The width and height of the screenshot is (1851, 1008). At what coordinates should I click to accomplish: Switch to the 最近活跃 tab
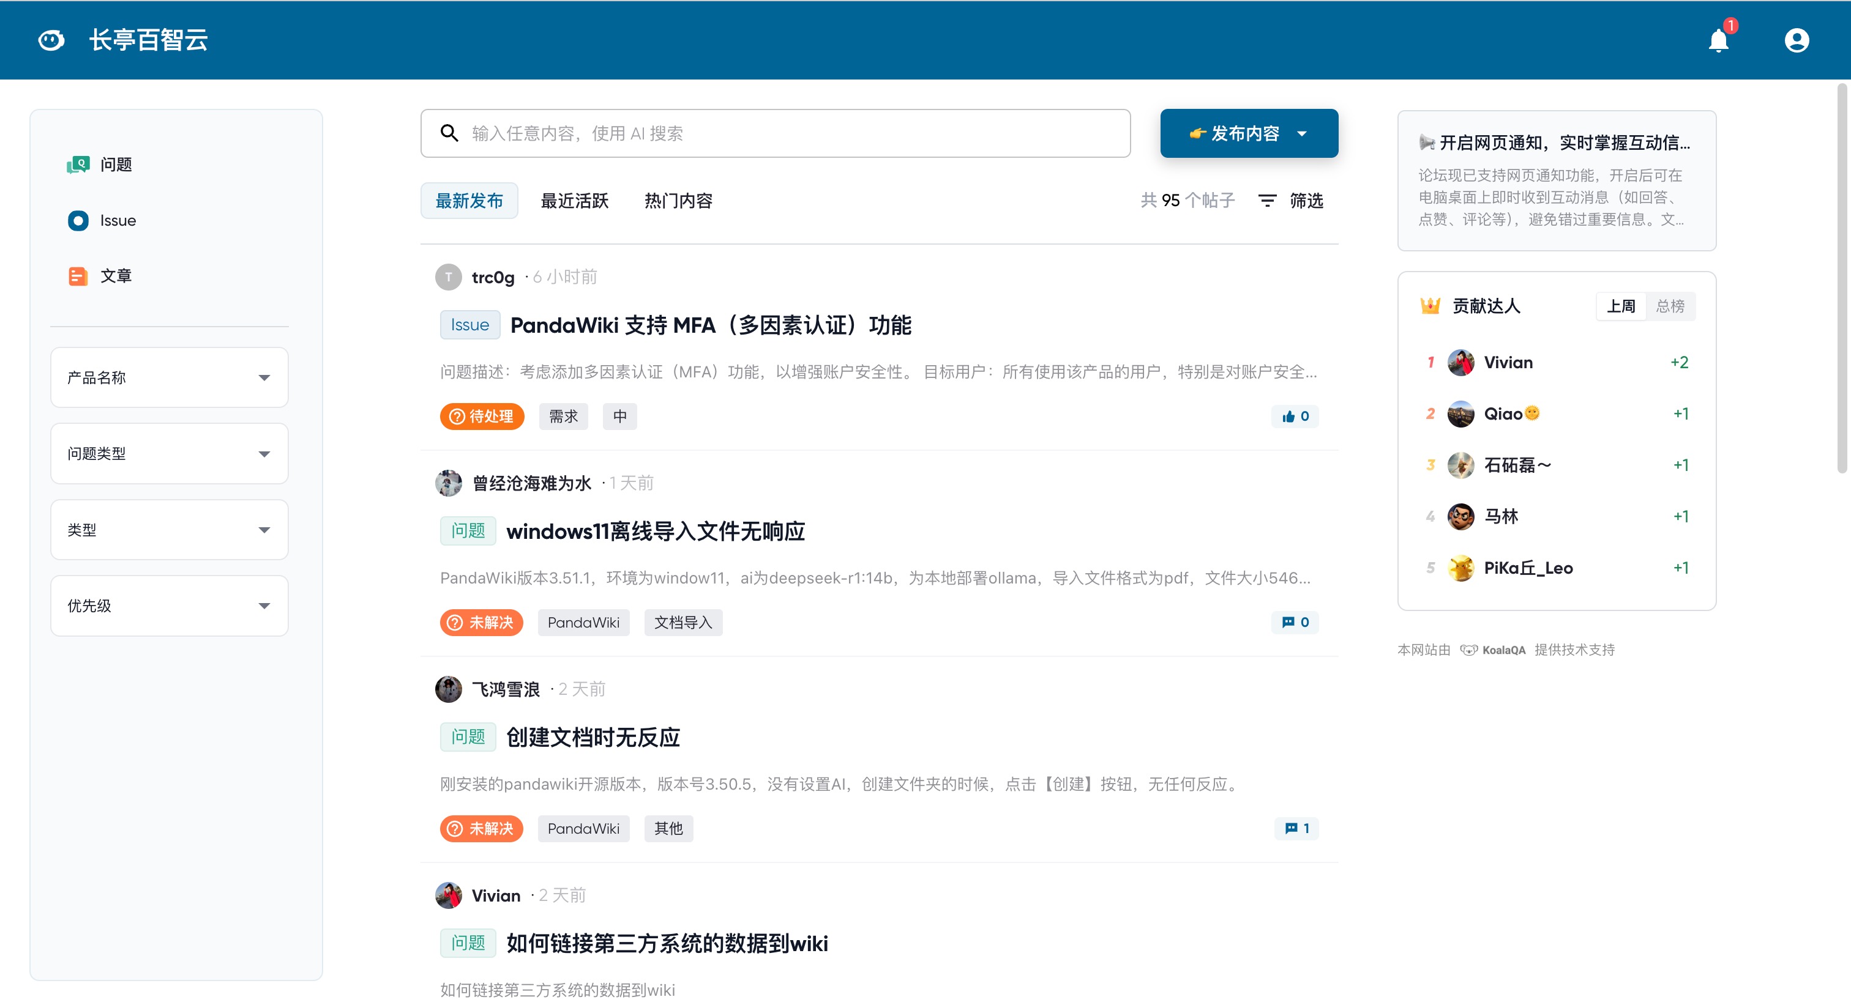coord(574,201)
